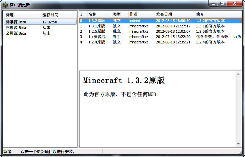Click author indeed in first row
This screenshot has width=245, height=157.
[x=135, y=21]
